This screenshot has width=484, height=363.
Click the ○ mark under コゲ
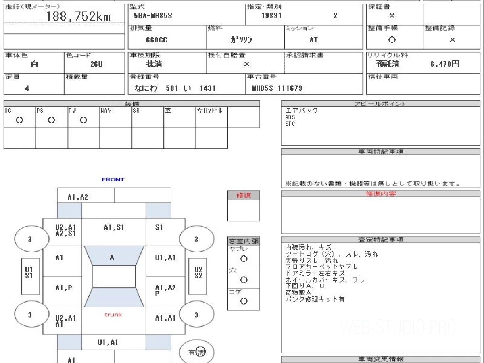click(244, 301)
